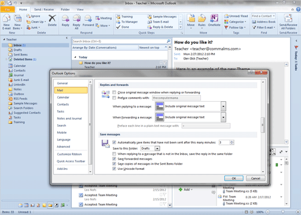The width and height of the screenshot is (301, 215).
Task: Click the Forward icon in ribbon
Action: pos(88,19)
